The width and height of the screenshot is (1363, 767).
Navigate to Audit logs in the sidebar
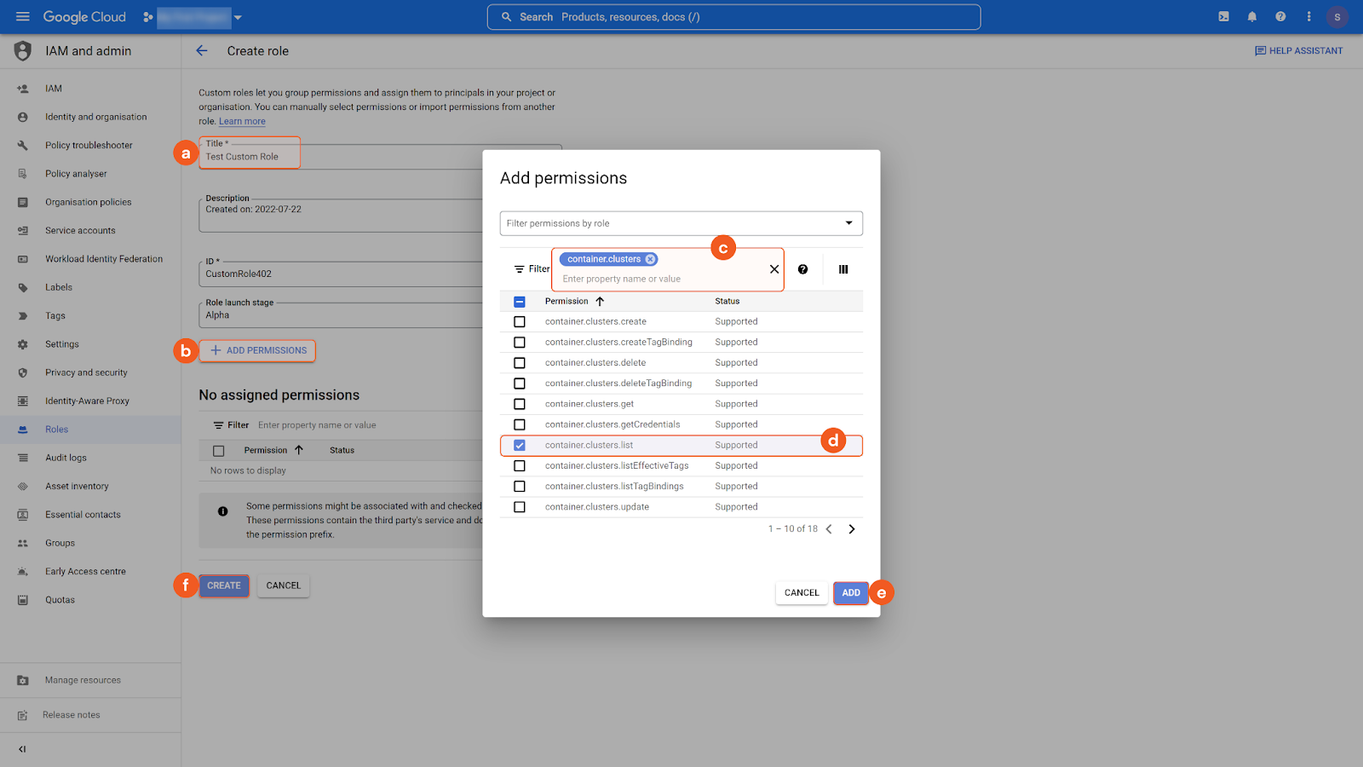66,458
